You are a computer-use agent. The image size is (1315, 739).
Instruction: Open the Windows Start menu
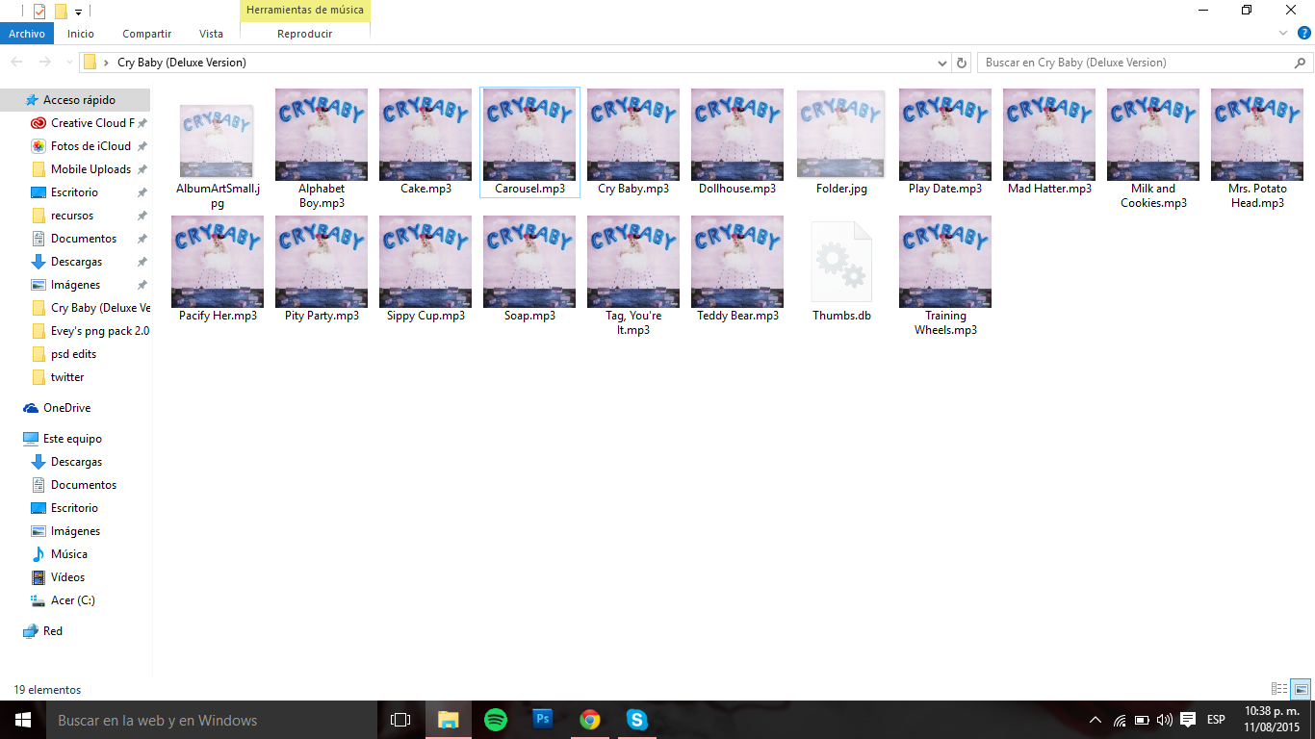[23, 720]
